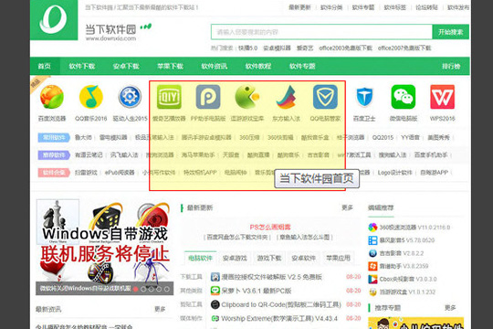Screen dimensions: 493x329
Task: Click the icon beside the V2.5 免费版 entry
Action: 215,277
